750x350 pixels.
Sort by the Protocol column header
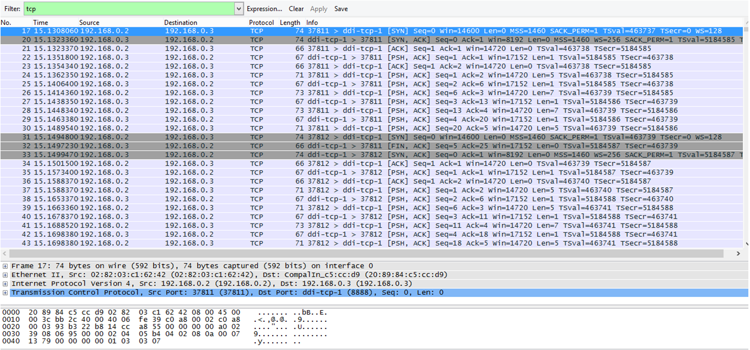coord(261,23)
